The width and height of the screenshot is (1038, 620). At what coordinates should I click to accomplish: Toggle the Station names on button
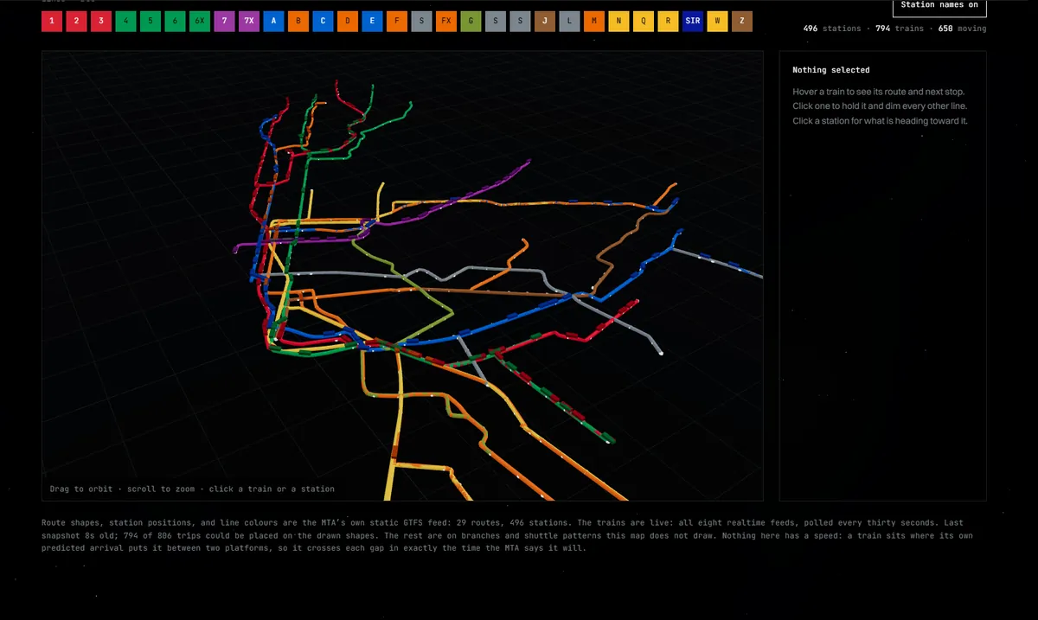pyautogui.click(x=939, y=6)
